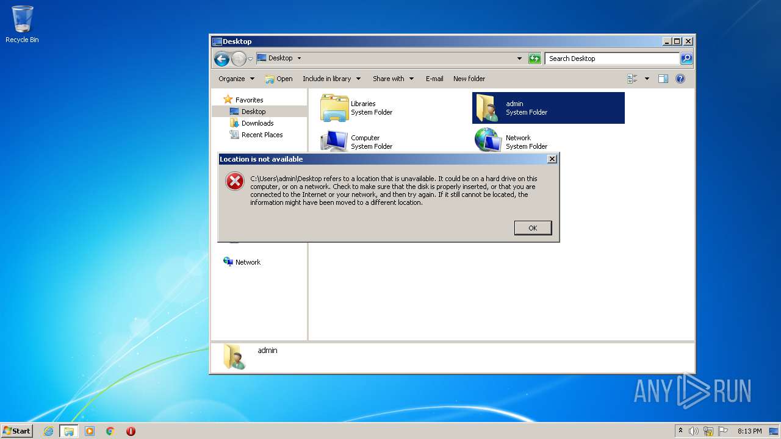Click Windows Explorer taskbar button

tap(68, 431)
